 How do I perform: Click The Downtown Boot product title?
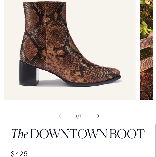click(78, 134)
